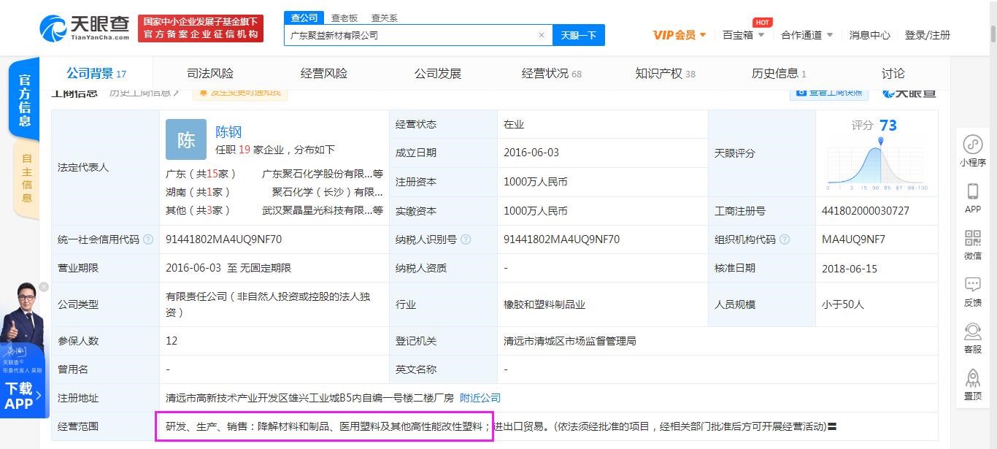Switch to the 查公司 search tab
The height and width of the screenshot is (449, 997).
tap(304, 18)
